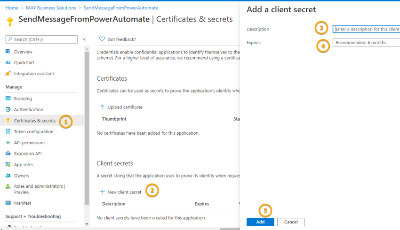The height and width of the screenshot is (230, 400).
Task: Click the Branding icon
Action: [x=8, y=98]
